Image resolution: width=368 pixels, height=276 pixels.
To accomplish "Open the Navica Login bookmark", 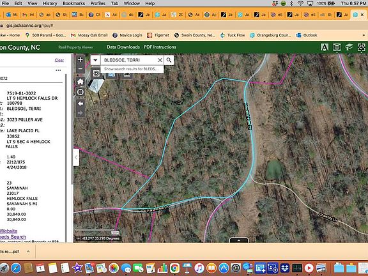I will click(x=127, y=35).
